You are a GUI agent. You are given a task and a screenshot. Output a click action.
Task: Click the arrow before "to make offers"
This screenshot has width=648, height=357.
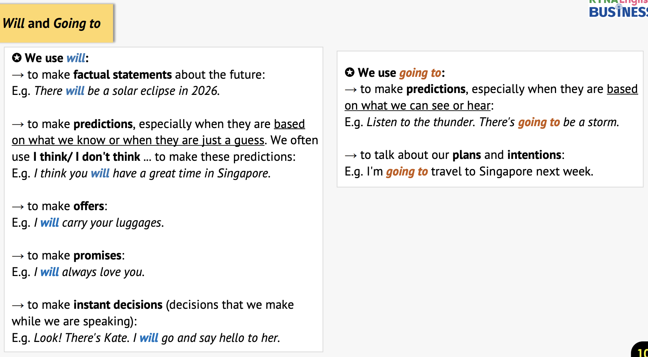coord(18,206)
